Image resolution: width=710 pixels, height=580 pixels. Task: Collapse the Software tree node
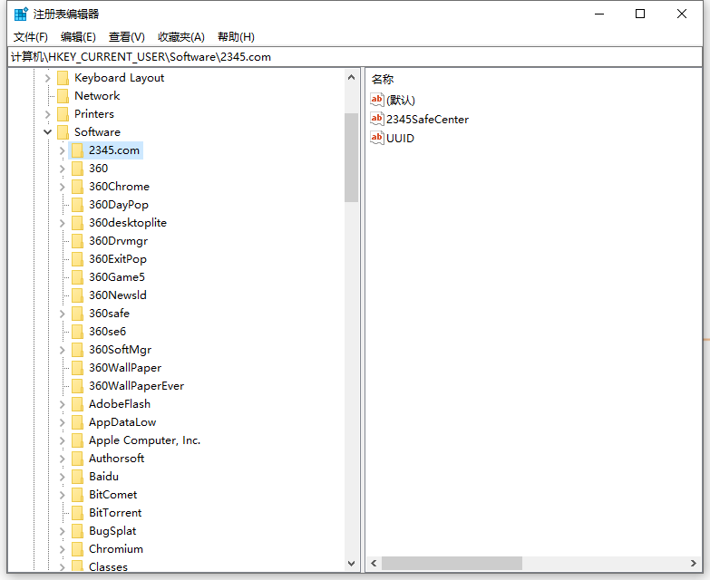(47, 132)
